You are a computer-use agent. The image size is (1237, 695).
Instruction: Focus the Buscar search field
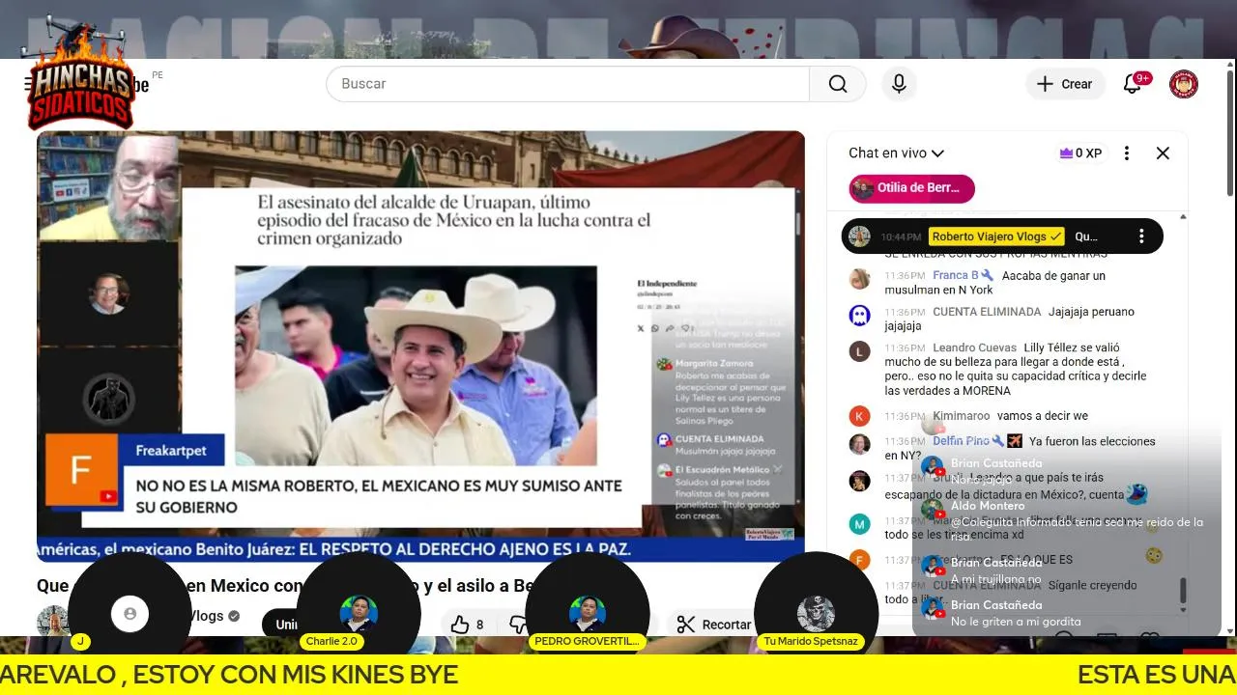pos(568,84)
